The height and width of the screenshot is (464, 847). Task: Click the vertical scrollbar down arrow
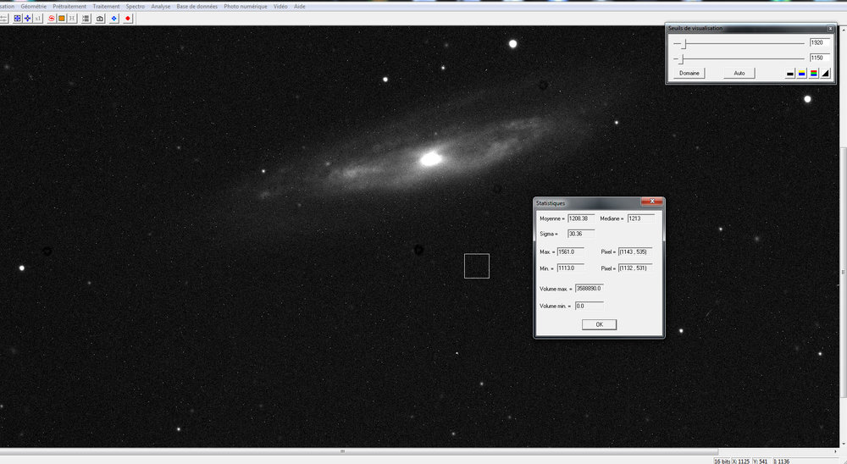[844, 444]
